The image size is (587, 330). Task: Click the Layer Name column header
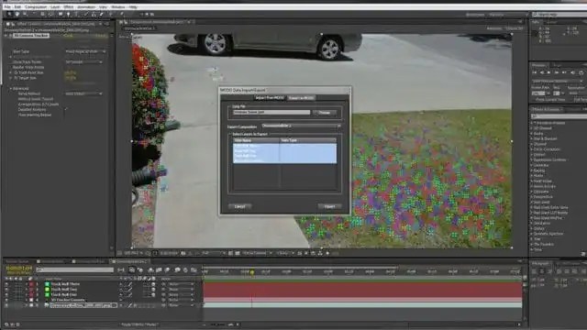point(256,140)
